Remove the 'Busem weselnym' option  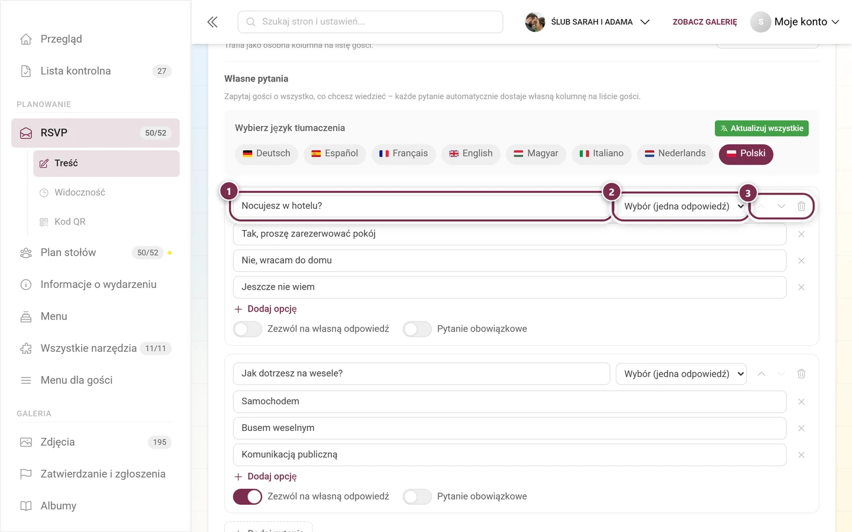[x=801, y=429]
